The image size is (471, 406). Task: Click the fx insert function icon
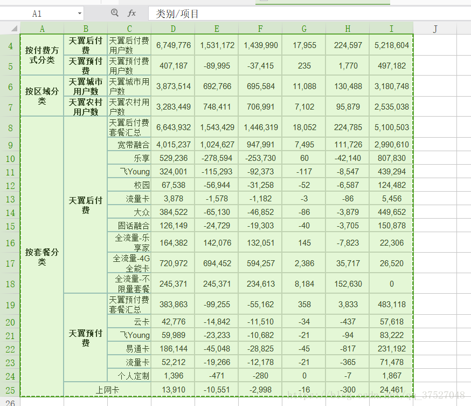(x=132, y=13)
